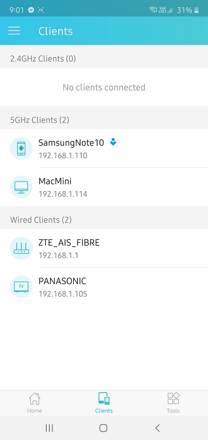Tap the Tools grid icon
This screenshot has width=208, height=440.
[173, 398]
